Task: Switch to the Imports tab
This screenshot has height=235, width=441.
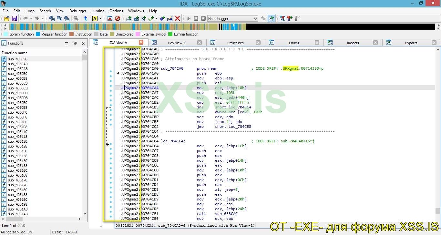Action: point(353,43)
